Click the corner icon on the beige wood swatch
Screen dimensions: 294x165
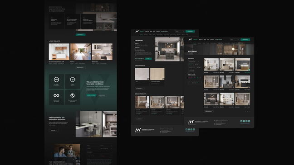pos(163,79)
